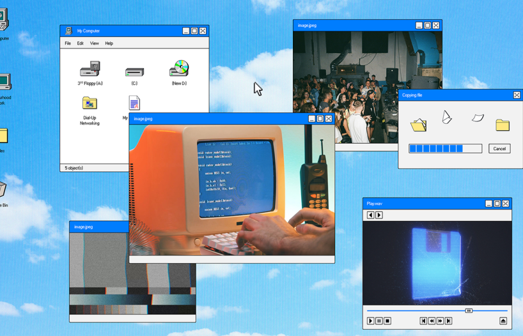This screenshot has height=336, width=523.
Task: Click the open folder icon in Copying file
Action: point(419,125)
